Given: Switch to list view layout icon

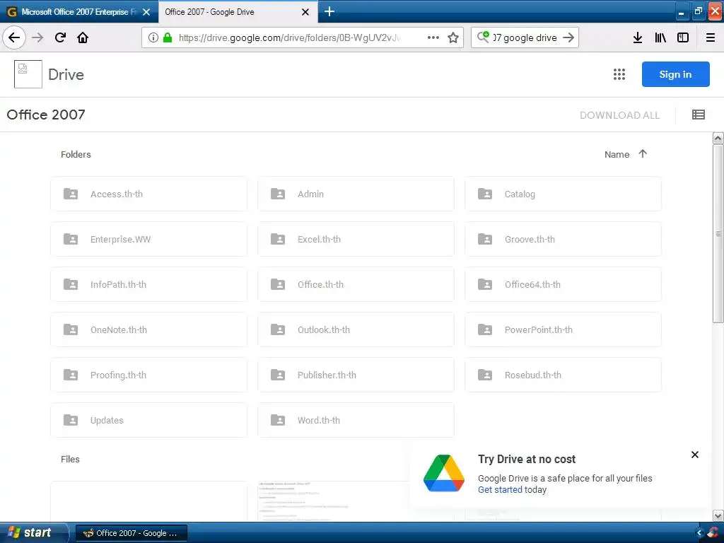Looking at the screenshot, I should tap(698, 115).
